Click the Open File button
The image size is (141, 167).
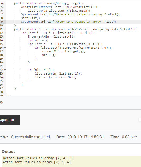click(9, 120)
